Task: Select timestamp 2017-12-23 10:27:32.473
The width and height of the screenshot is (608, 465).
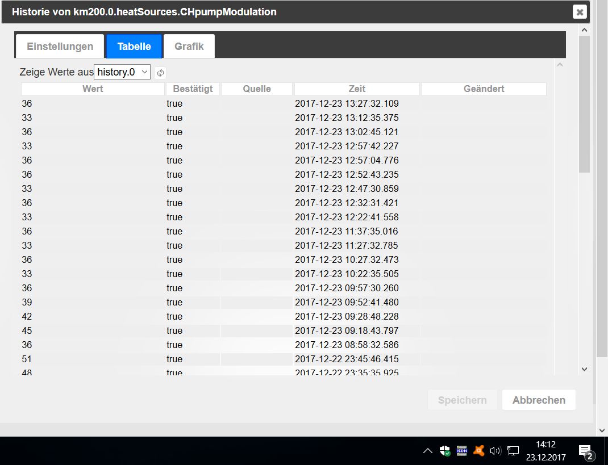Action: (347, 259)
